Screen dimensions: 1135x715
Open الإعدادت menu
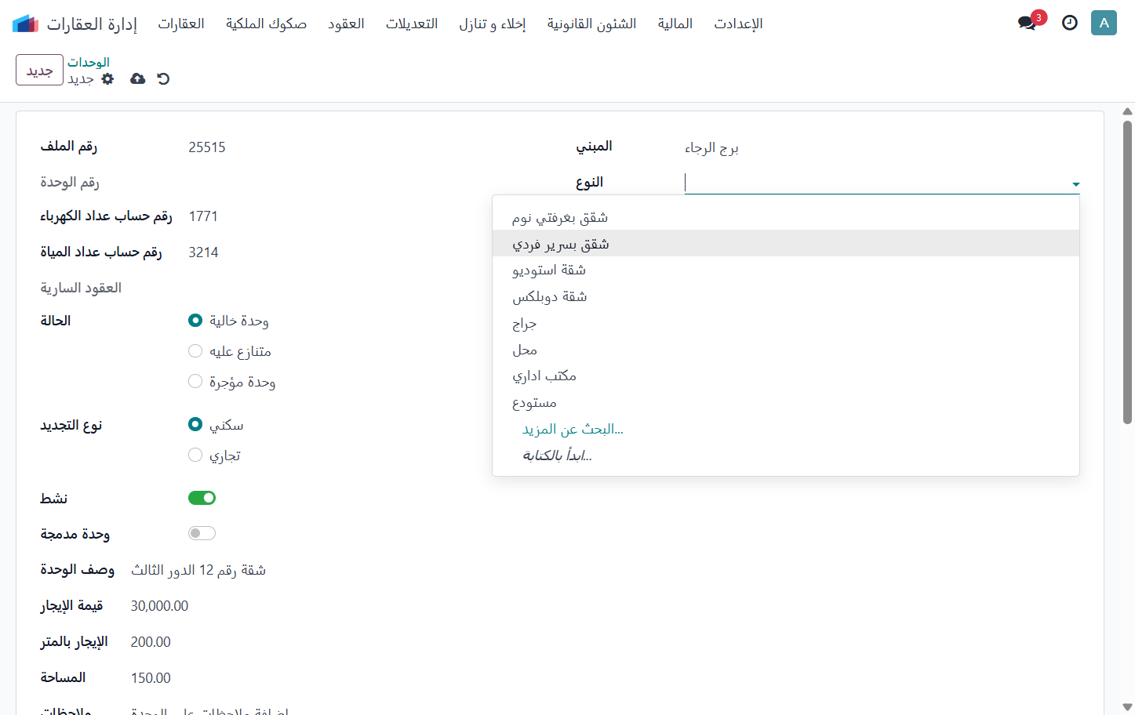click(738, 24)
